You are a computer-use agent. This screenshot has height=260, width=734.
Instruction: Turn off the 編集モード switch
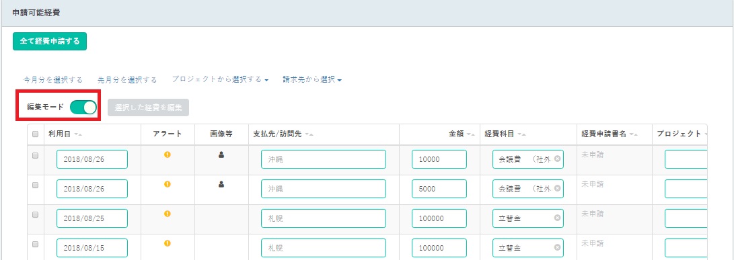pos(83,107)
